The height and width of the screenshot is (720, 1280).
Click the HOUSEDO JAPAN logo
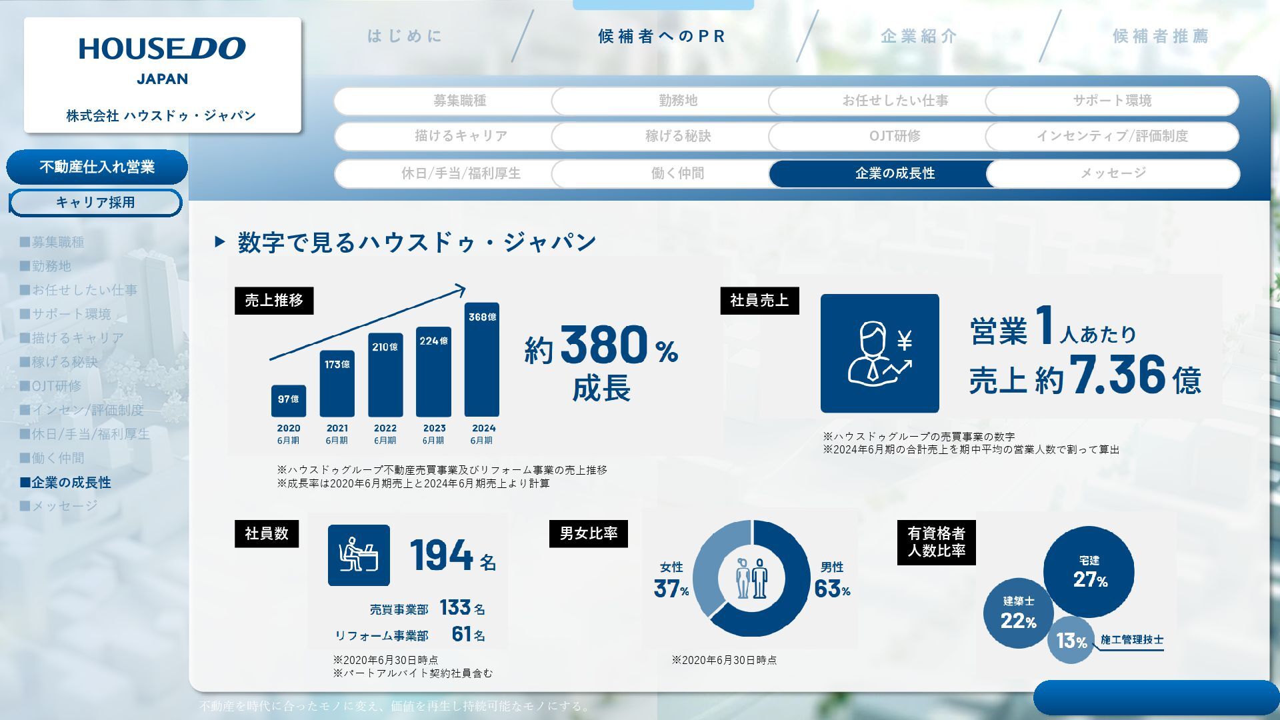click(162, 61)
